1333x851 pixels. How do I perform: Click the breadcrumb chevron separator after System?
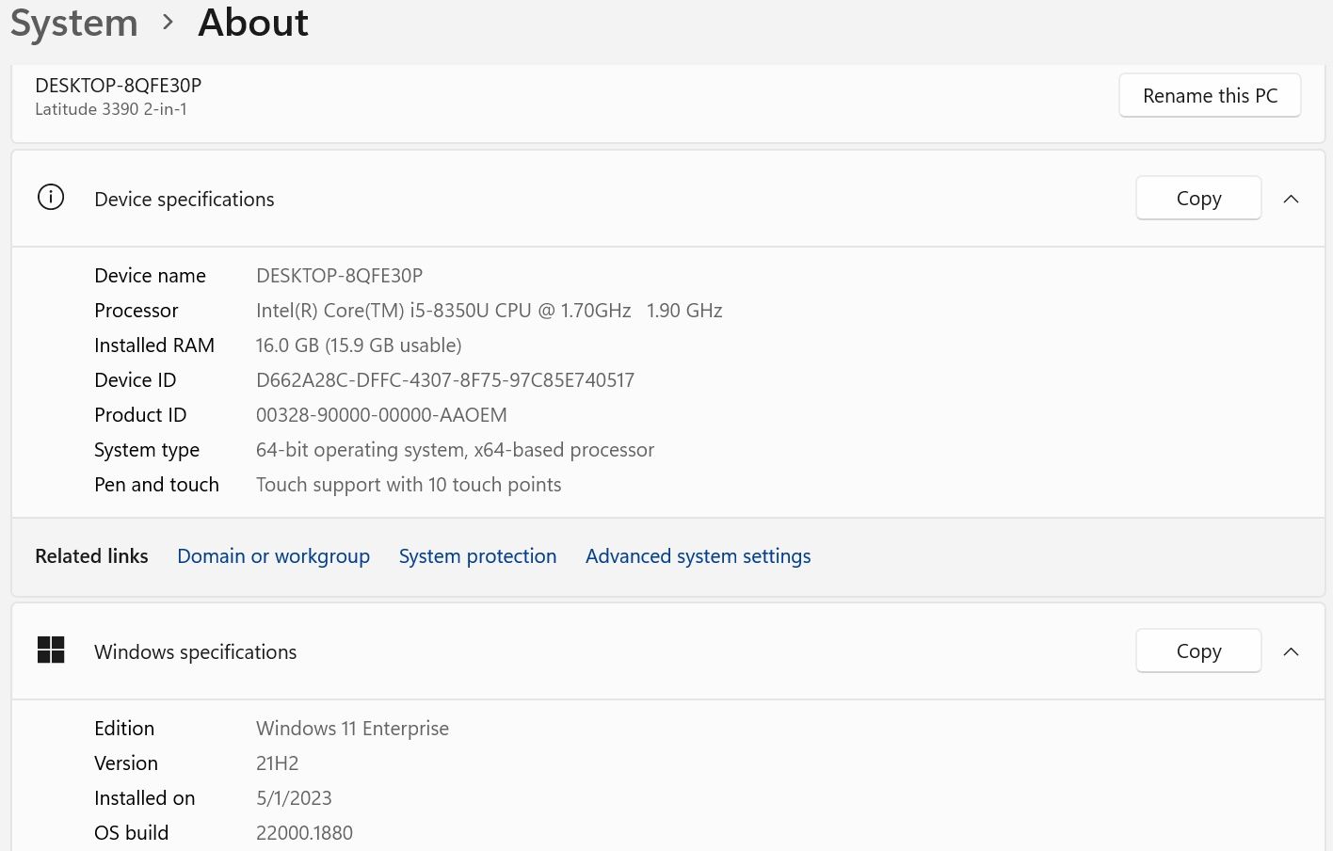click(169, 22)
